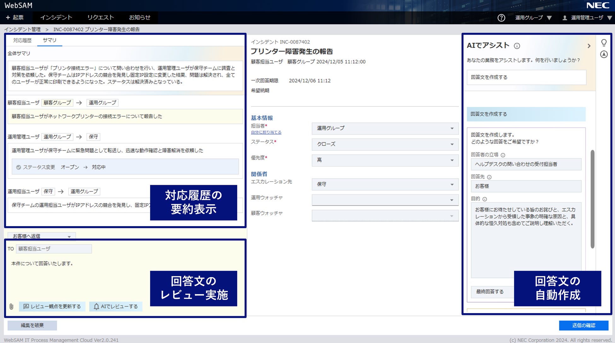
Task: Click the 送信の確認 button
Action: coord(583,325)
